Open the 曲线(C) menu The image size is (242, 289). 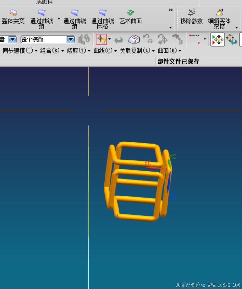(x=105, y=51)
